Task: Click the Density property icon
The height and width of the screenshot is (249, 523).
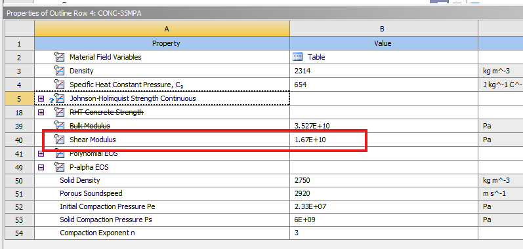Action: coord(59,71)
